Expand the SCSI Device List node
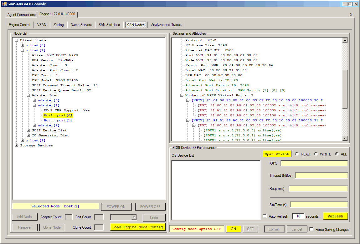Screen dimensions: 360x244 tap(28, 130)
